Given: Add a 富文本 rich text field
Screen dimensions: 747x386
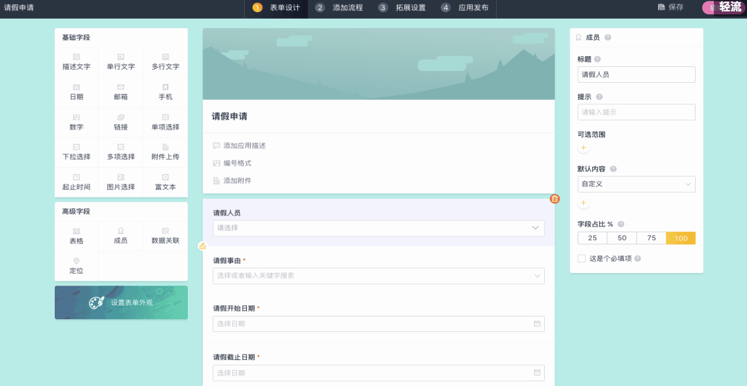Looking at the screenshot, I should coord(165,182).
